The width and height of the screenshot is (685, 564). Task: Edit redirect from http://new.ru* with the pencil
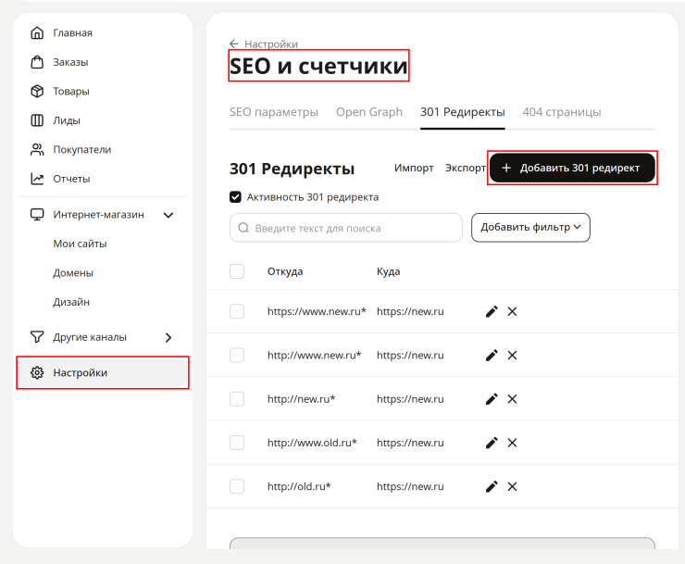pyautogui.click(x=492, y=399)
